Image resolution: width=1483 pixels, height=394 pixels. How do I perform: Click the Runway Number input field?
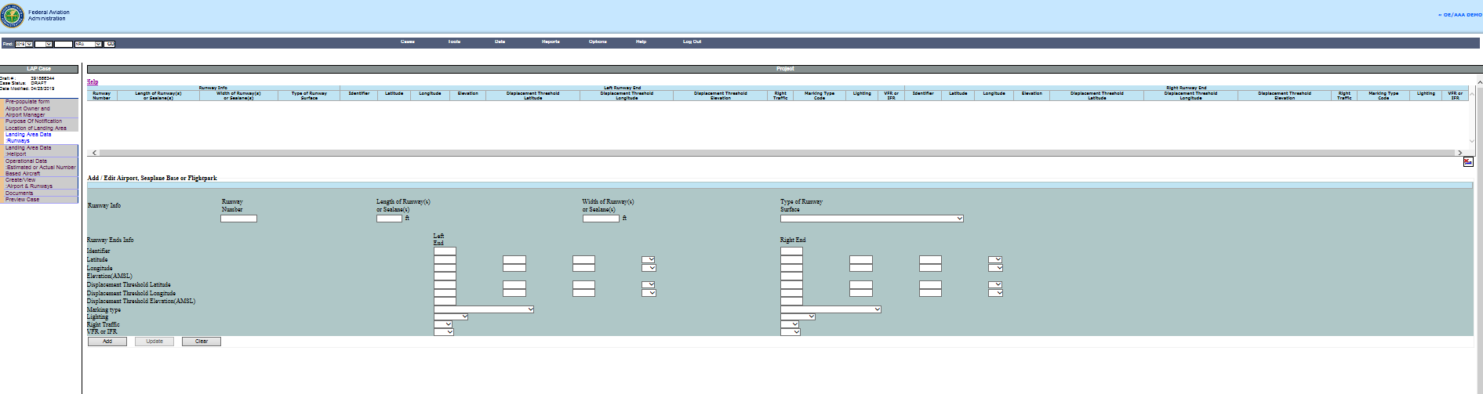click(x=238, y=219)
